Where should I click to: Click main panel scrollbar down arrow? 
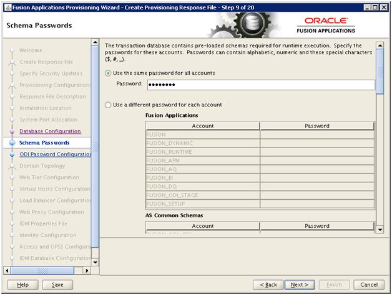click(x=380, y=230)
